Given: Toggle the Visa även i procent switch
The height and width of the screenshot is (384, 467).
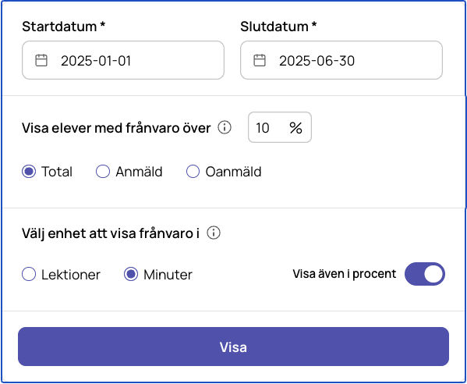Looking at the screenshot, I should click(425, 274).
